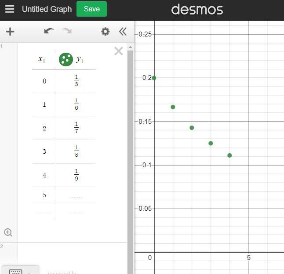284x274 pixels.
Task: Click the expression list scrollbar track
Action: pos(130,161)
